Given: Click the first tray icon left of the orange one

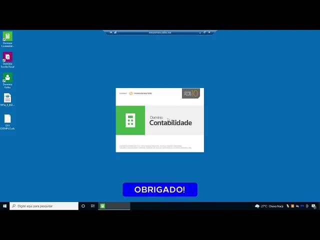Looking at the screenshot, I should point(288,206).
